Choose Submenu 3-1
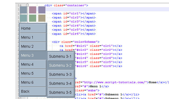169x99 pixels. click(x=61, y=56)
